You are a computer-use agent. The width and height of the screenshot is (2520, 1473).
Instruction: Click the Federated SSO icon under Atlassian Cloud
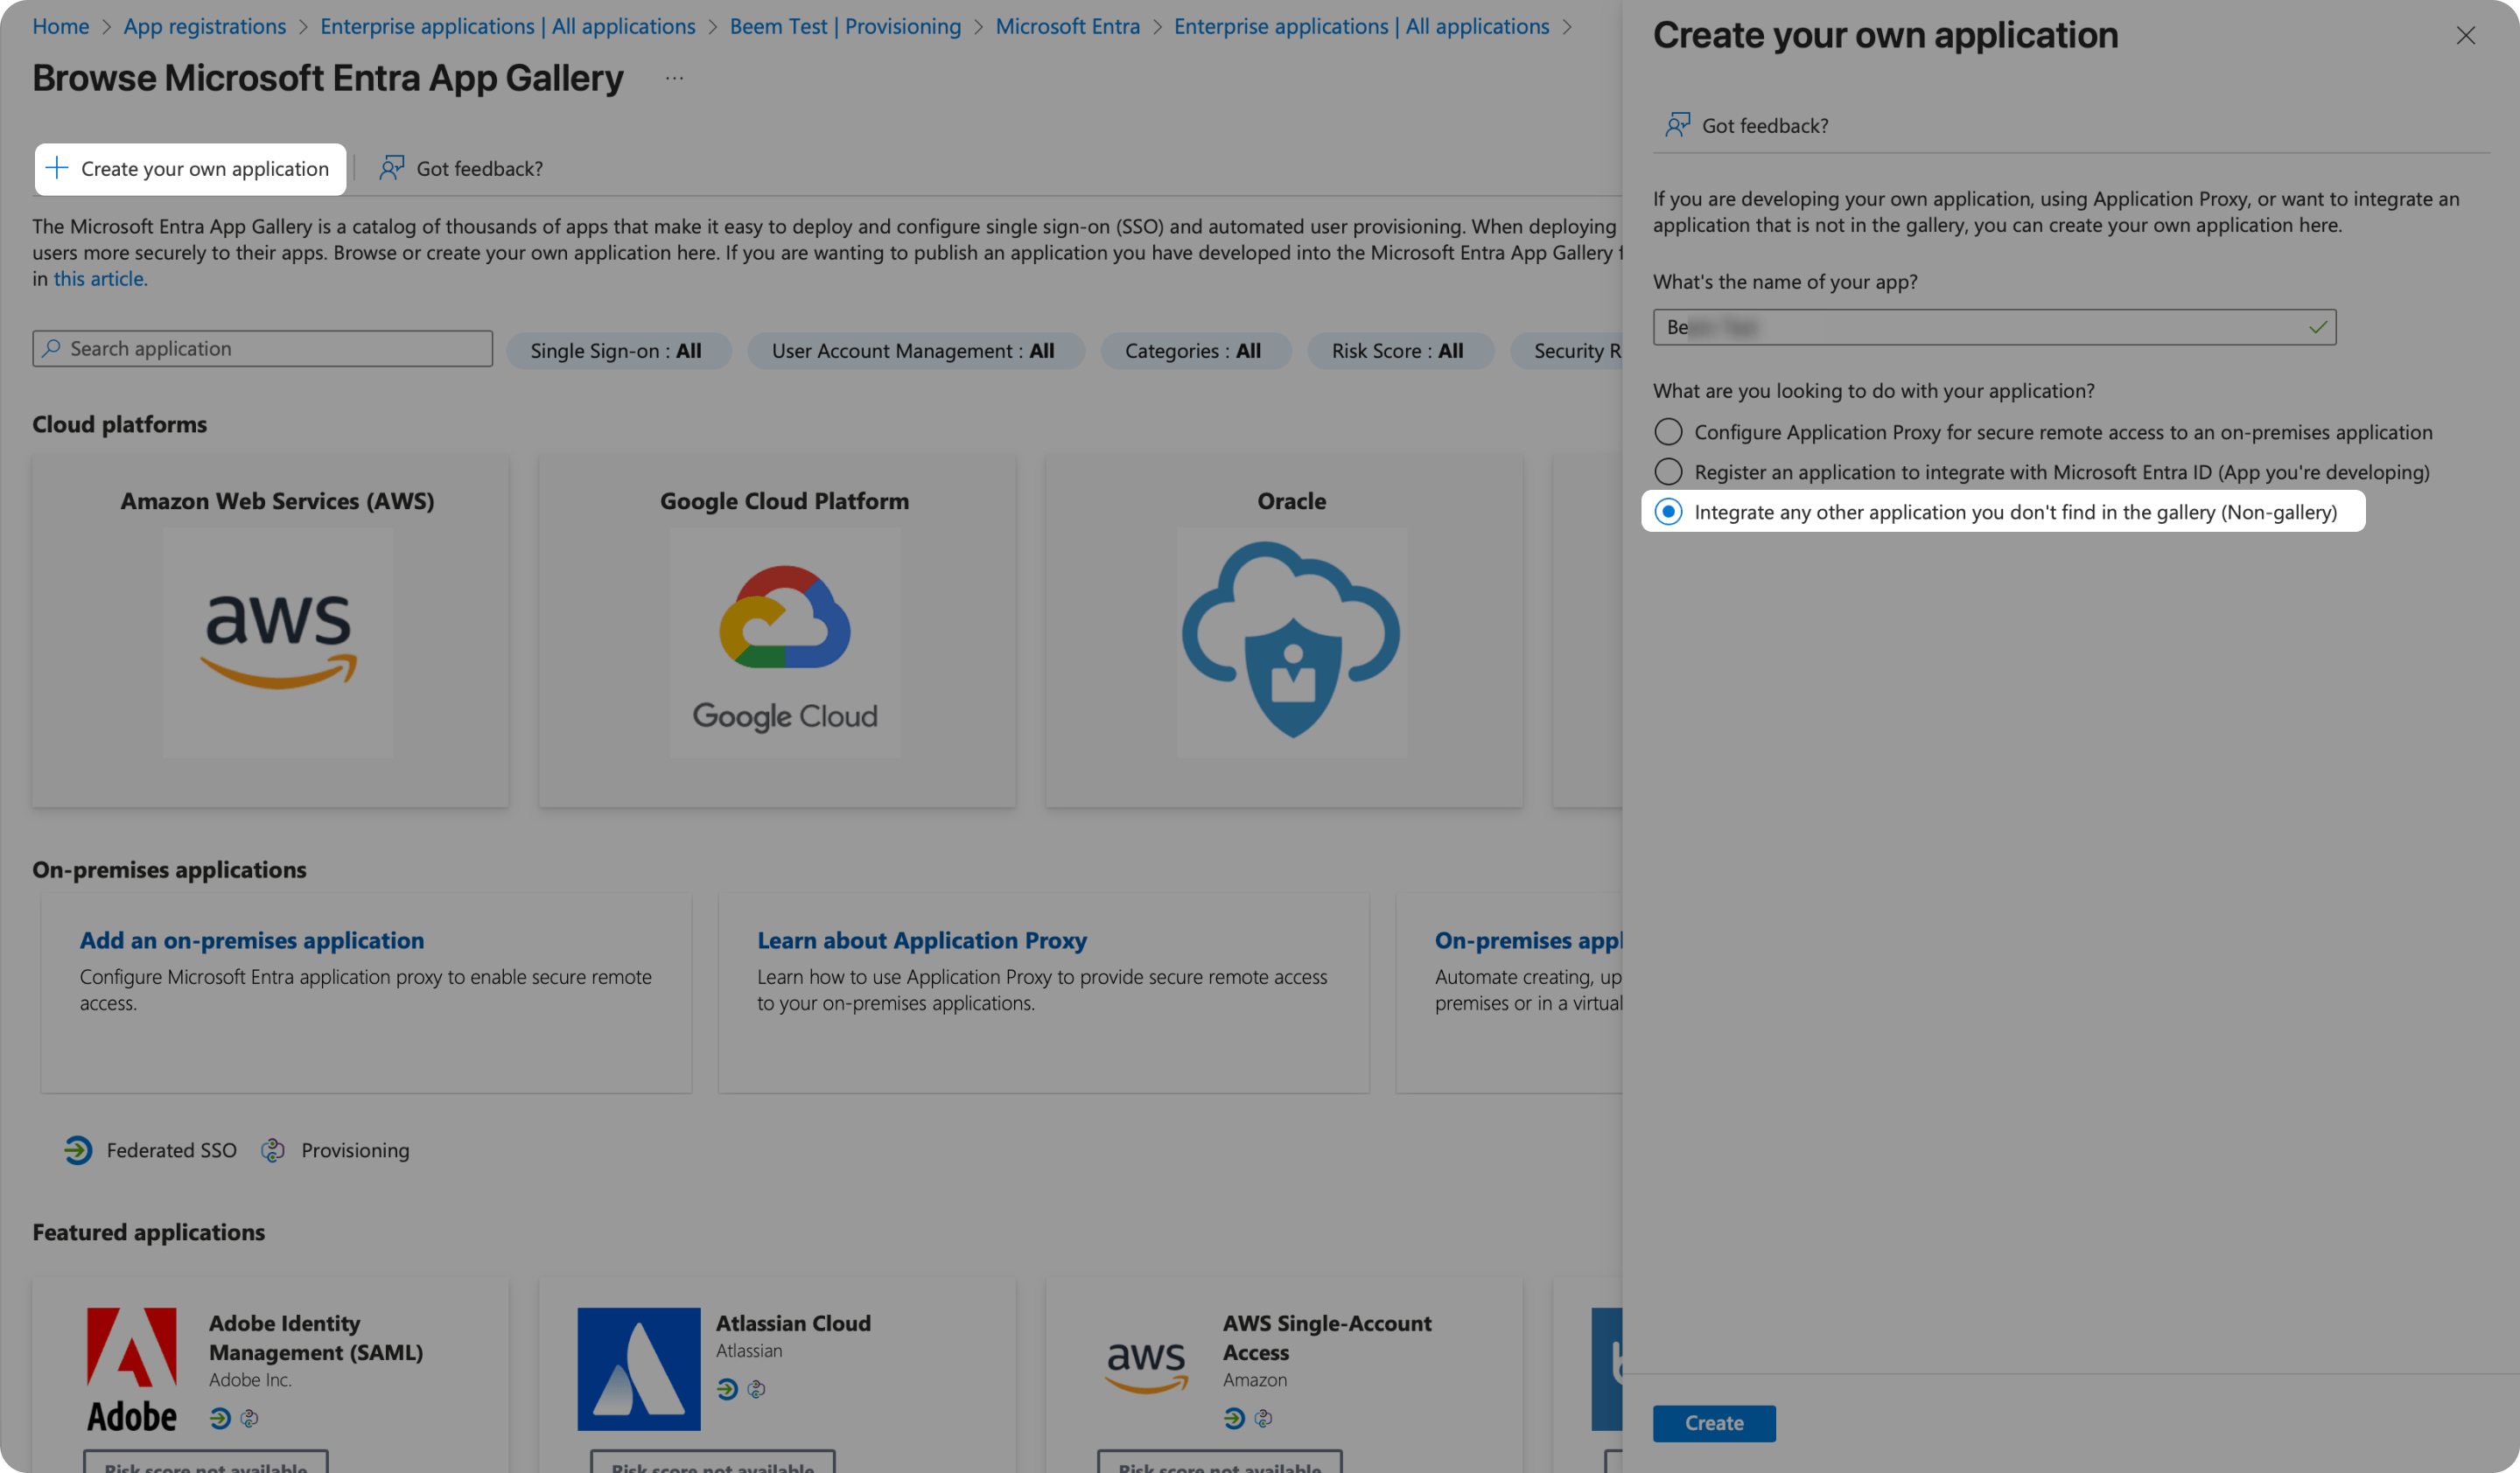pyautogui.click(x=727, y=1389)
